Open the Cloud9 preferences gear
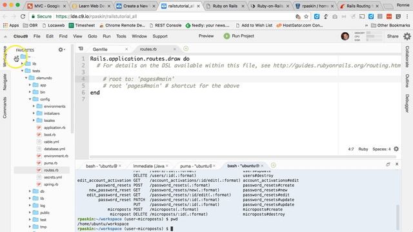The height and width of the screenshot is (232, 413). [x=407, y=36]
